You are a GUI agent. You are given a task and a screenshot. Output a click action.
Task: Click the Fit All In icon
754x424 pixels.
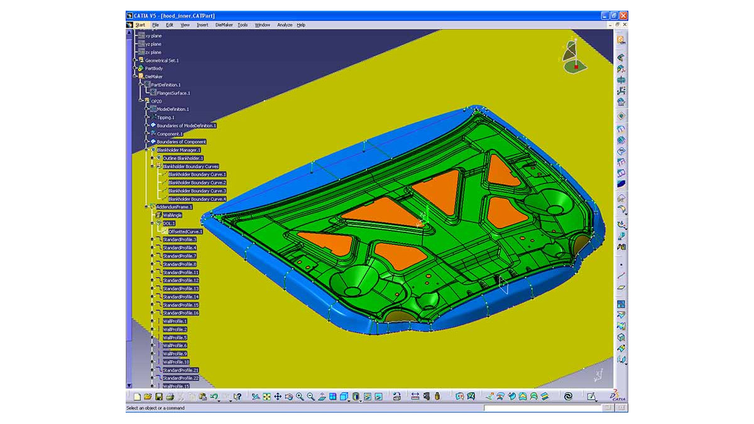267,397
